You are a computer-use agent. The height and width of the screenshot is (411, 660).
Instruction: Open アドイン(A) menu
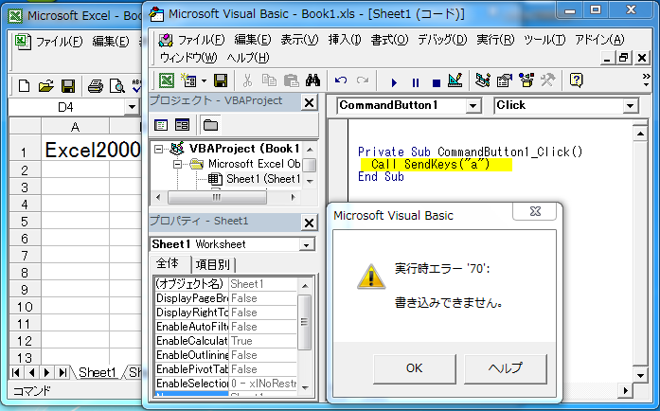coord(599,40)
